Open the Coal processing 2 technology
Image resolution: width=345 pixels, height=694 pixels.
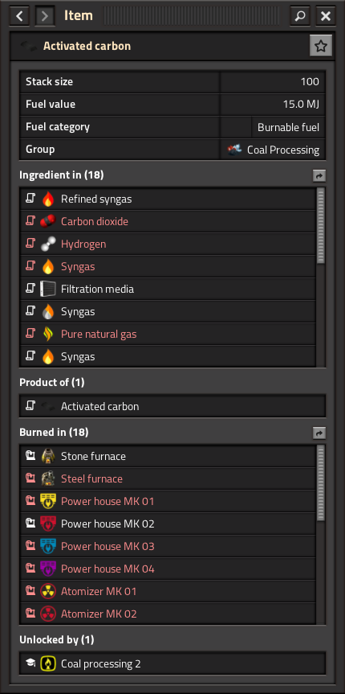(172, 663)
